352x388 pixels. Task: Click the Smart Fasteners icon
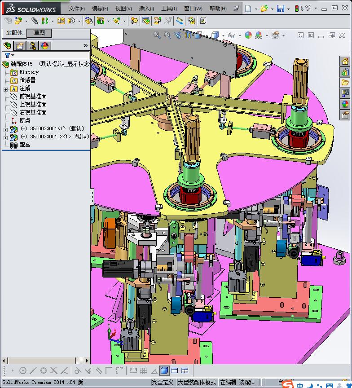point(61,21)
